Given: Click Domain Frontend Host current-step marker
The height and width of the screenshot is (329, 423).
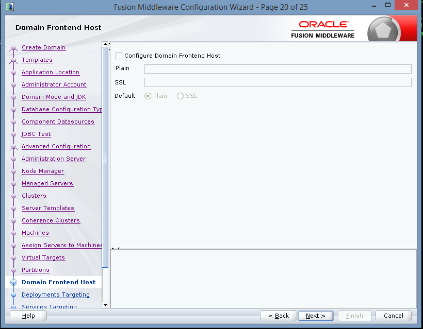Looking at the screenshot, I should point(14,283).
